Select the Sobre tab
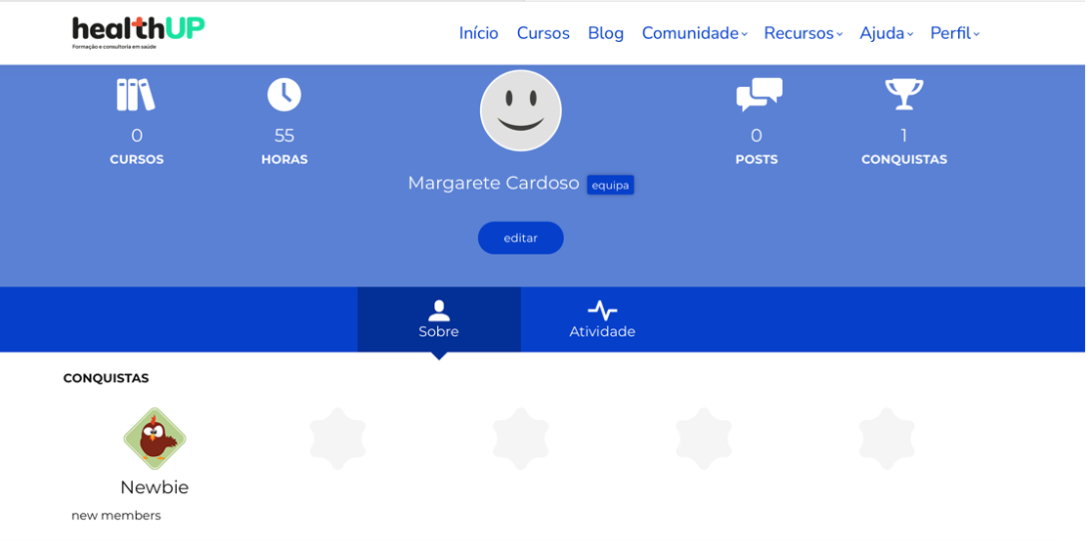The height and width of the screenshot is (546, 1090). (440, 321)
